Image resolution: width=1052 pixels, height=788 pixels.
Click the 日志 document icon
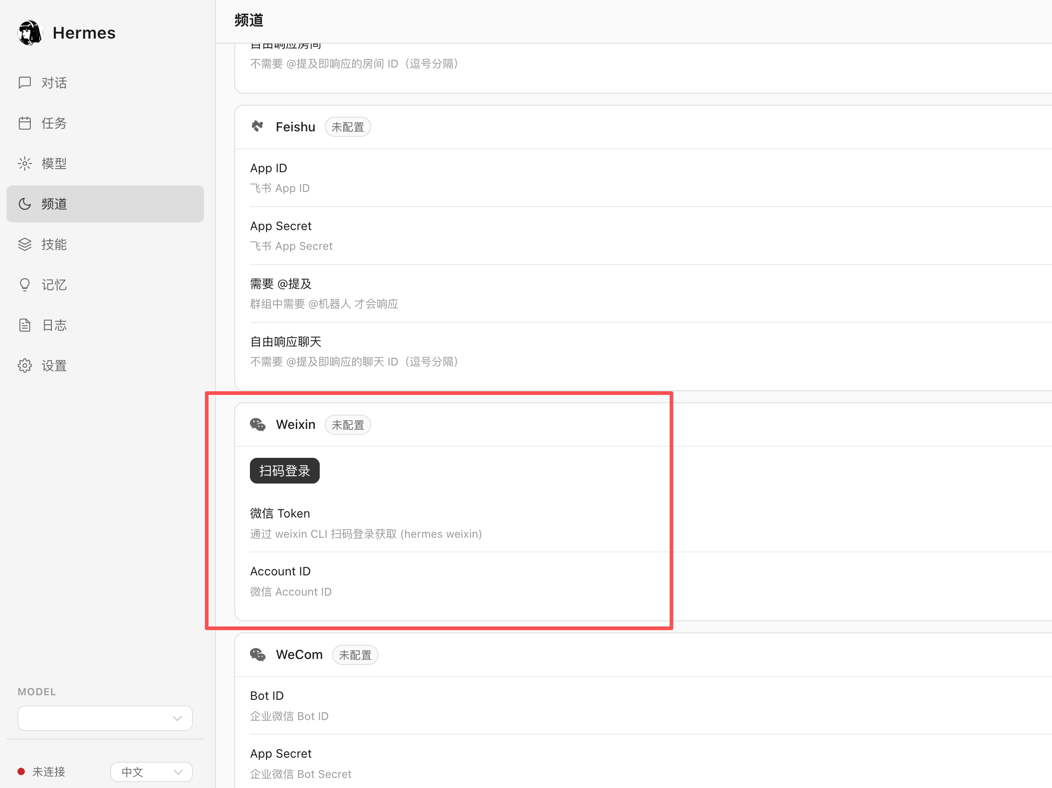(25, 325)
